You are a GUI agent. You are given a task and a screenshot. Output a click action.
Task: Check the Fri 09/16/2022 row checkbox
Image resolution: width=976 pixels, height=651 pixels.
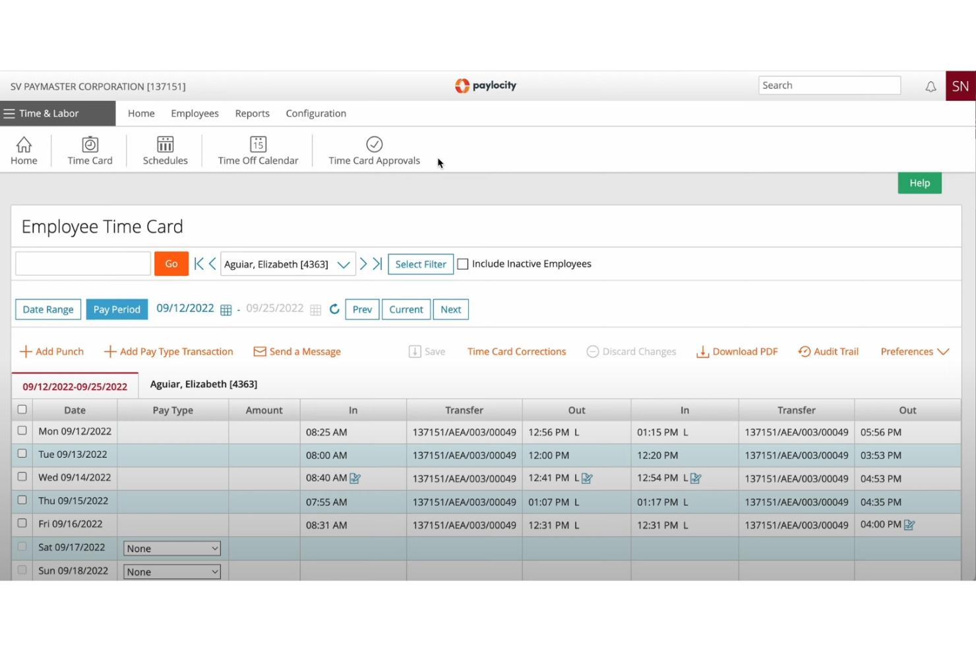(x=22, y=523)
